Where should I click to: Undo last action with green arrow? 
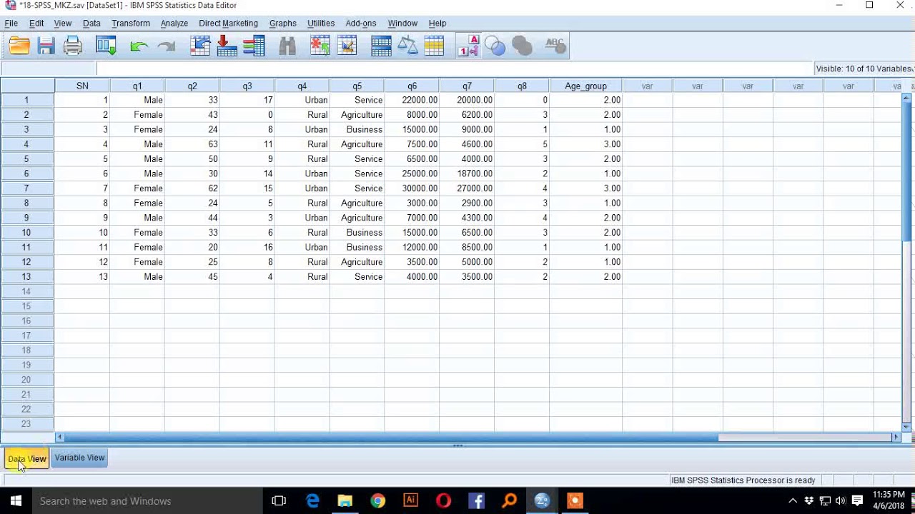click(x=139, y=46)
